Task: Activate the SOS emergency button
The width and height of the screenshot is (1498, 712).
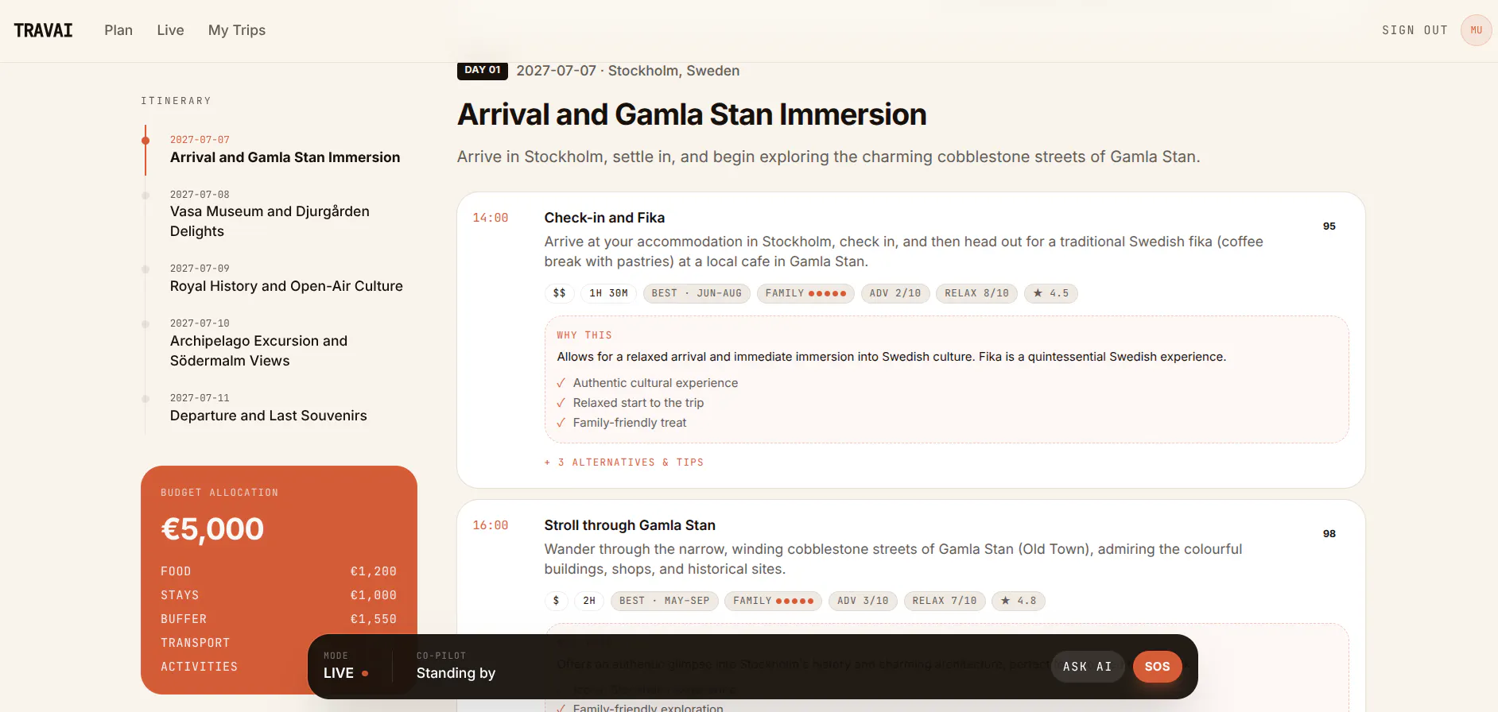Action: pyautogui.click(x=1157, y=667)
